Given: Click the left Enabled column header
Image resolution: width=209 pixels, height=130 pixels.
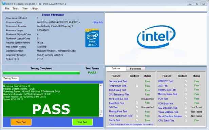Looking at the screenshot, I should coord(134,76).
